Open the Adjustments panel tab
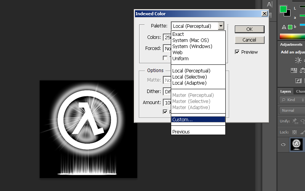The image size is (305, 191). click(291, 45)
